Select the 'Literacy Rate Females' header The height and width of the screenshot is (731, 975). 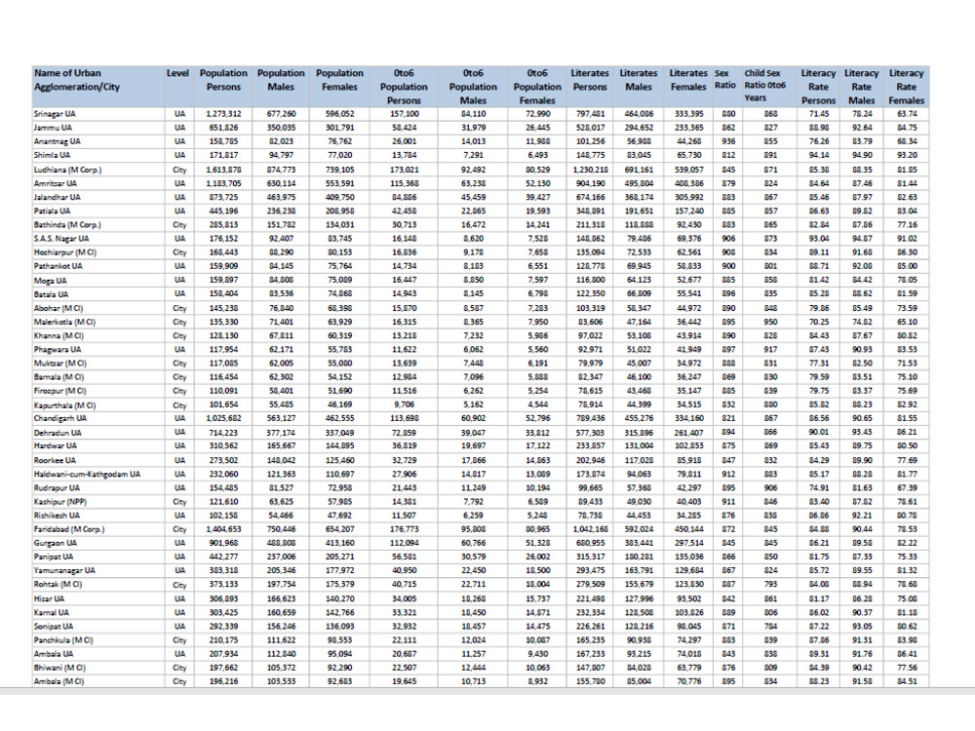[906, 87]
